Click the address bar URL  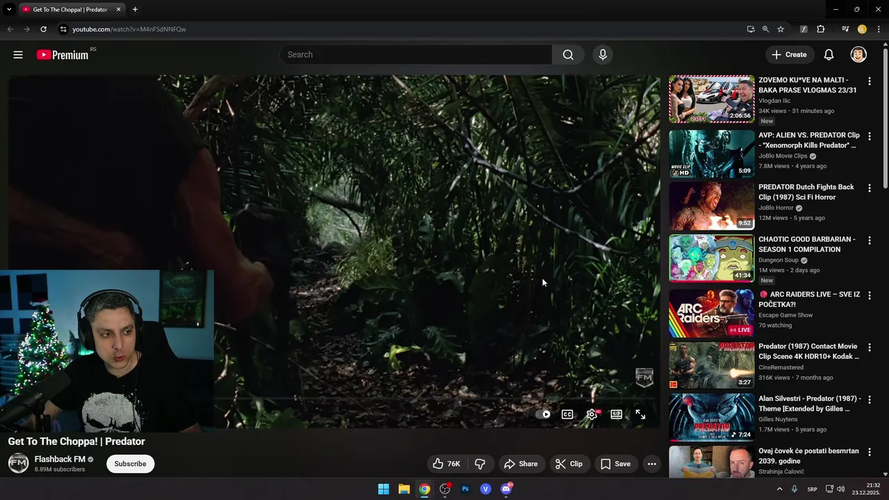pos(129,29)
